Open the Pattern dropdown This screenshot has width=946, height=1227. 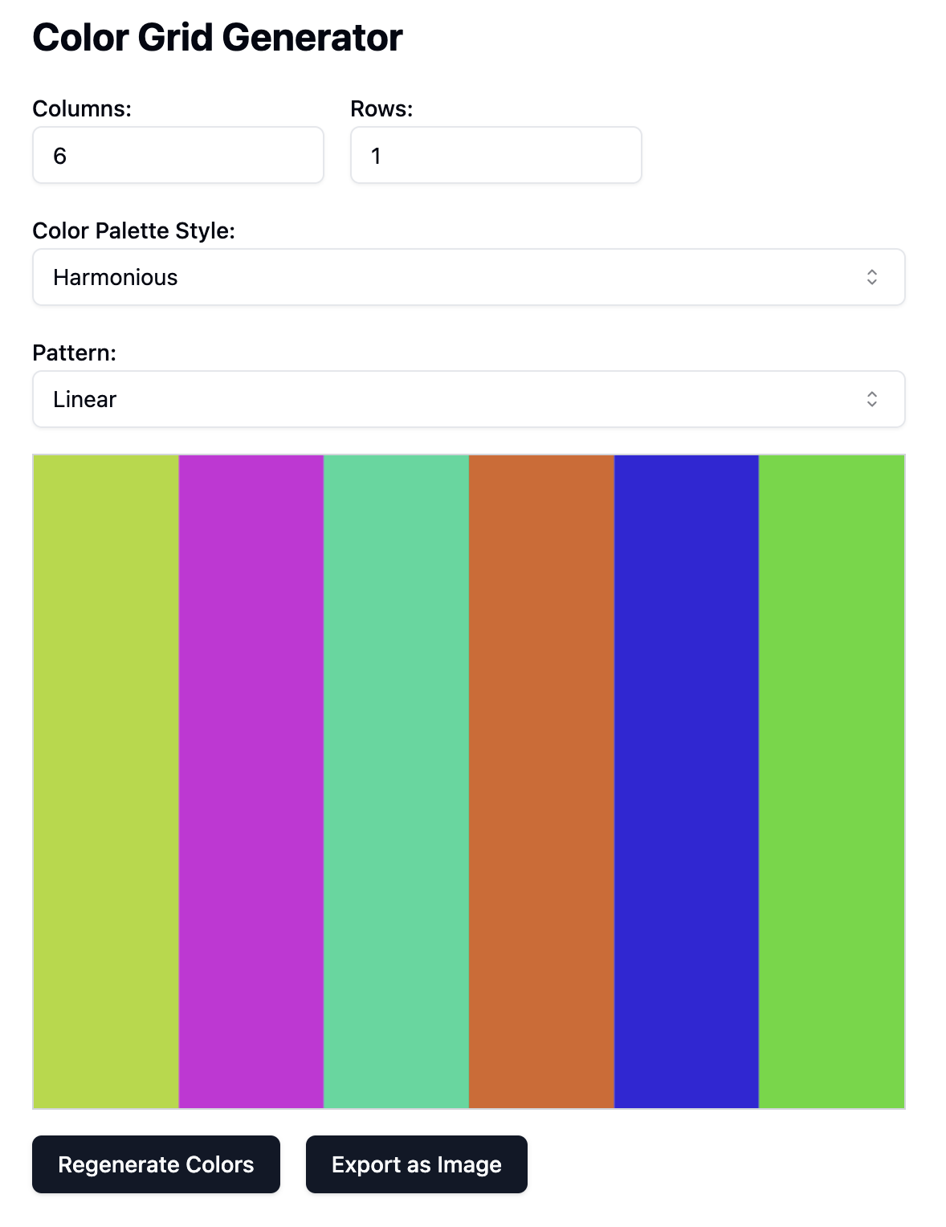[468, 399]
